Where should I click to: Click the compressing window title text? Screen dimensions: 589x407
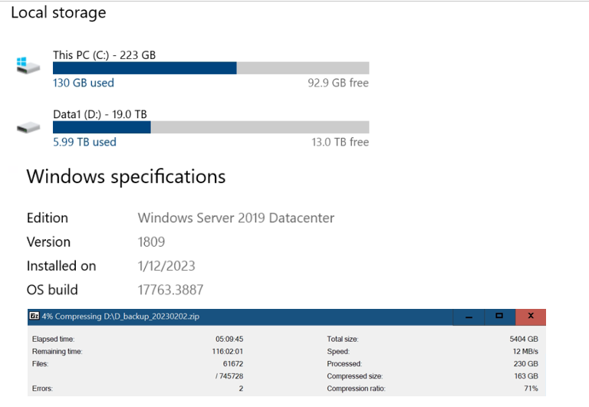(x=126, y=316)
